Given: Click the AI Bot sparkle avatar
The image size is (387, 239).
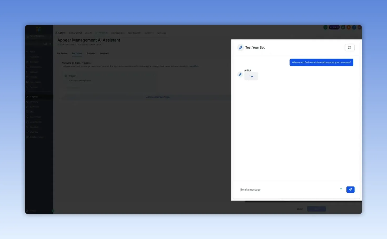Looking at the screenshot, I should (240, 75).
